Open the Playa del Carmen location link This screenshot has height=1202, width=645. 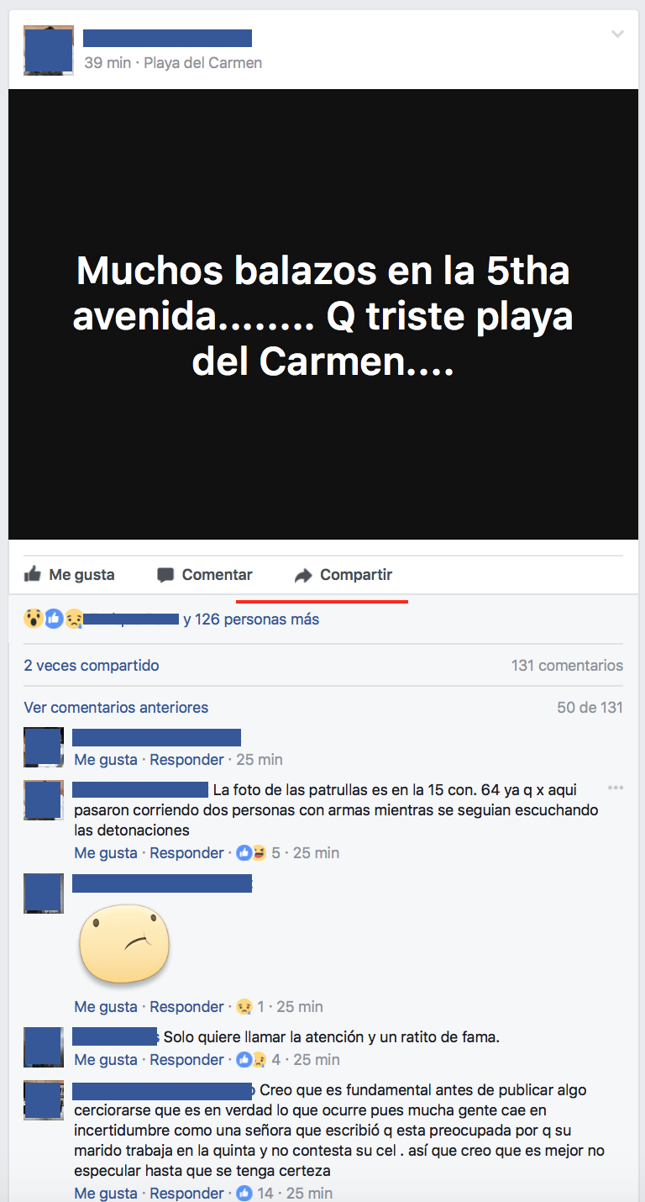pos(203,63)
